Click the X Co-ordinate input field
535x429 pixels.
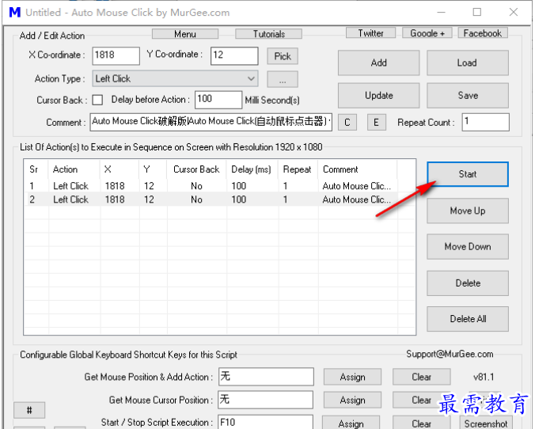click(116, 55)
